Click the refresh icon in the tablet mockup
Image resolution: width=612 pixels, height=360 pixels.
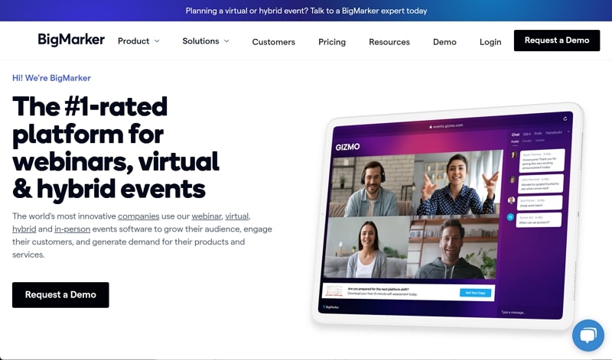[565, 118]
